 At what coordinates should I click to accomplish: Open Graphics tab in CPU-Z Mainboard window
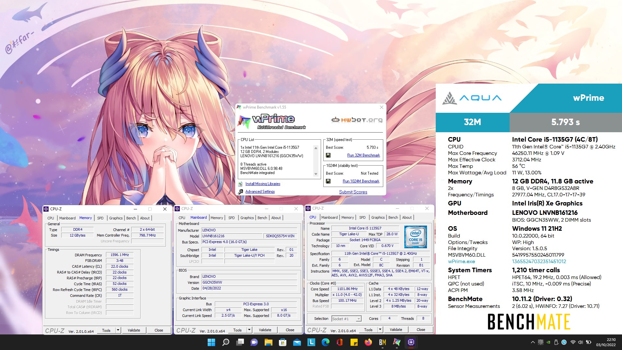click(x=247, y=218)
